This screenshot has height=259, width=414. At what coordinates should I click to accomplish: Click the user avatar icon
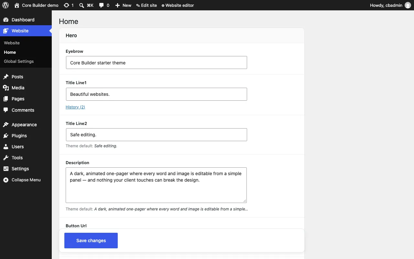point(408,5)
